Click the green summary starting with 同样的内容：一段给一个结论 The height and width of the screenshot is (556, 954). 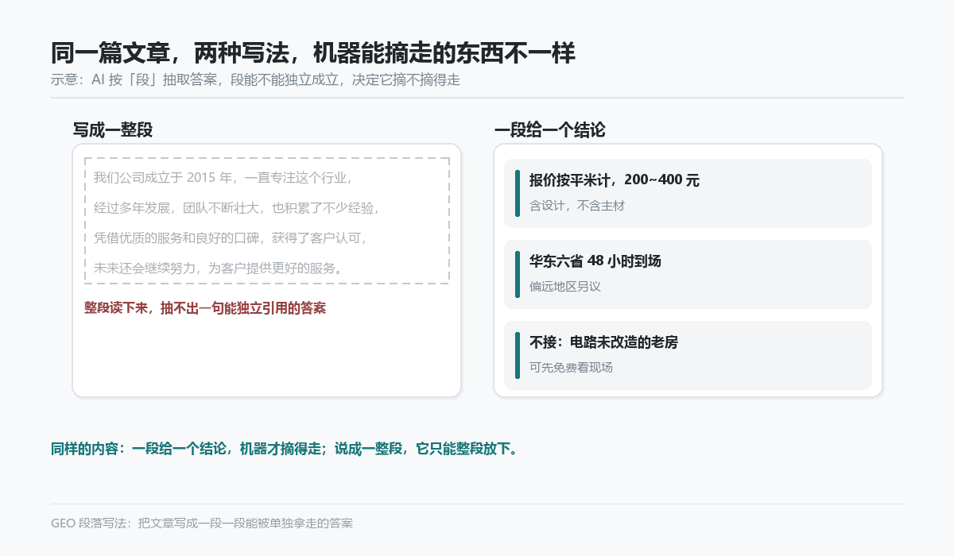click(x=286, y=449)
